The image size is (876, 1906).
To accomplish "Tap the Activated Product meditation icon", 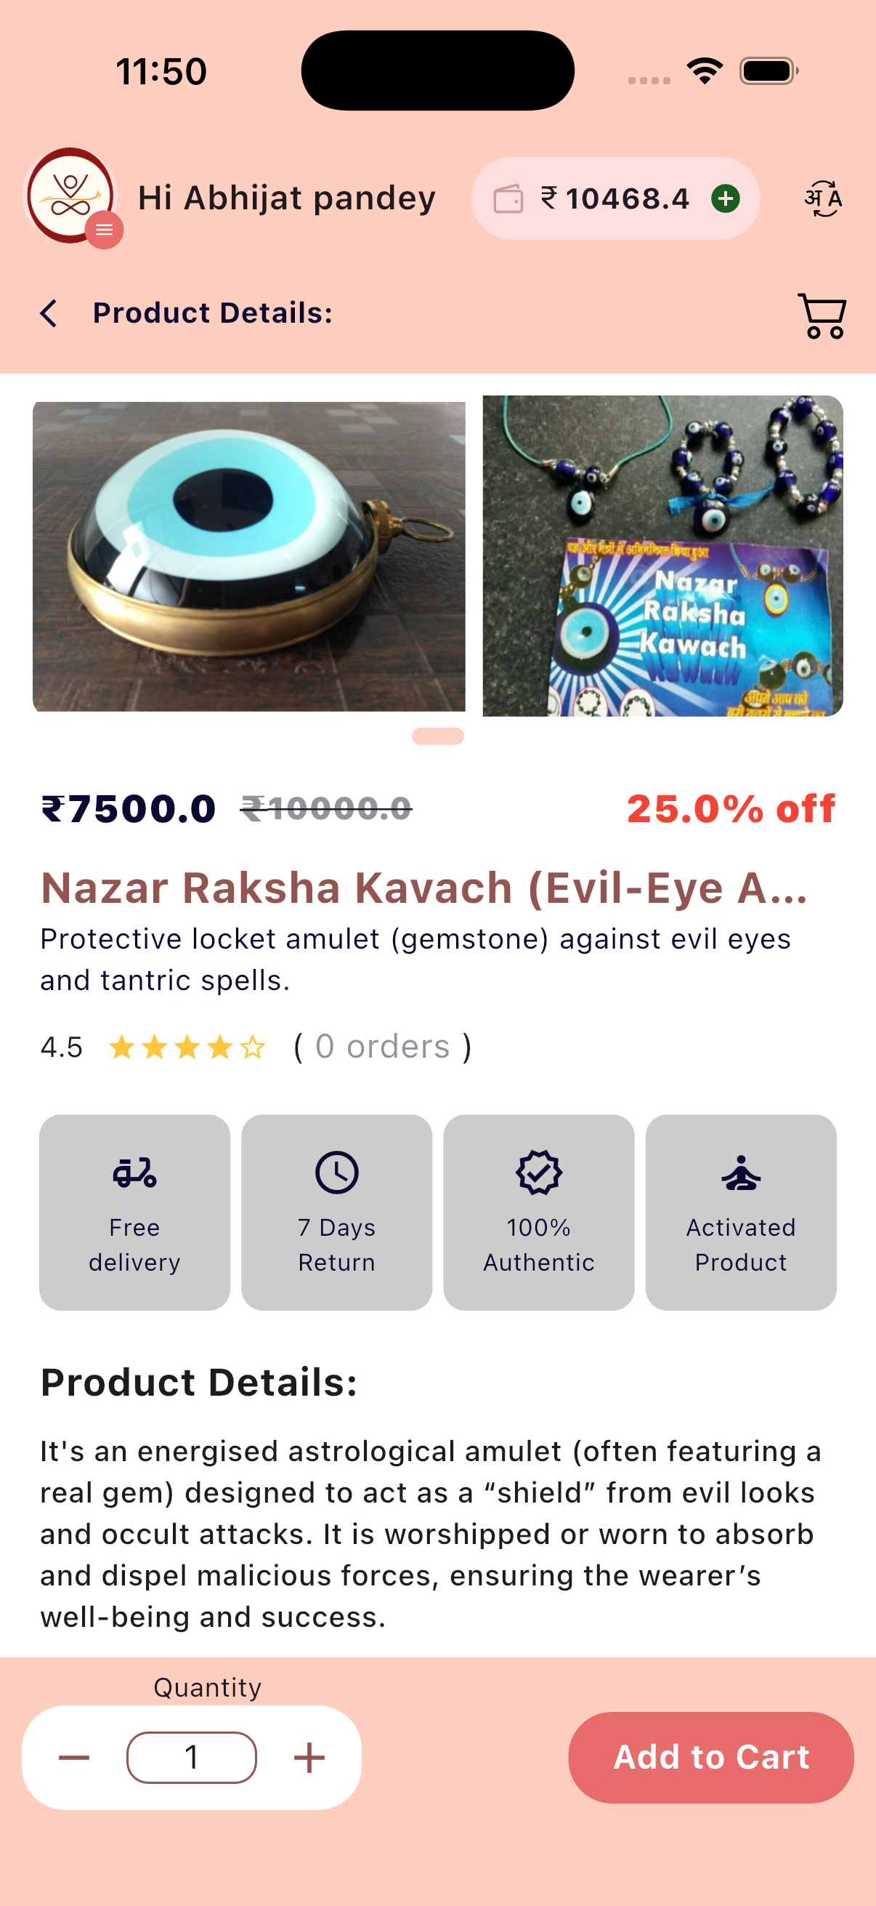I will pyautogui.click(x=741, y=1172).
